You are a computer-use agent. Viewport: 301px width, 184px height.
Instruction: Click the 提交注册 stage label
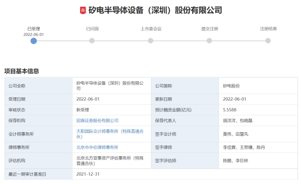210,29
